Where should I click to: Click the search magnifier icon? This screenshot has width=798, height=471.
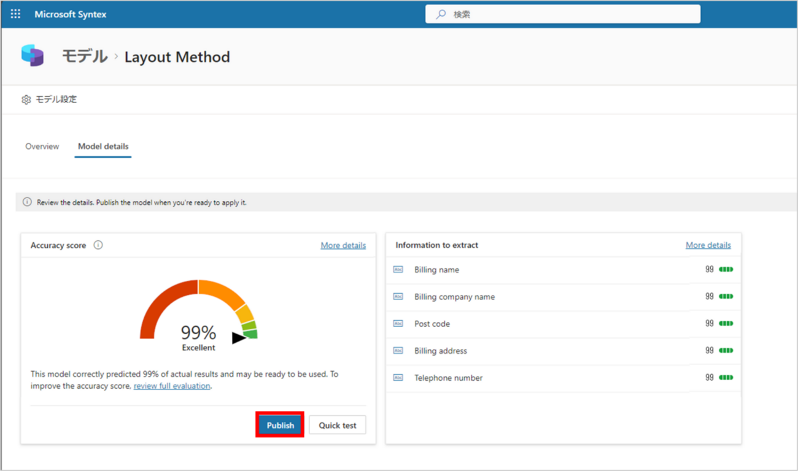[x=441, y=14]
